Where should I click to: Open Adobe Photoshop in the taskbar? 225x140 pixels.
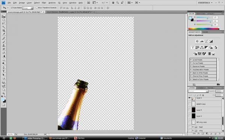(x=35, y=138)
